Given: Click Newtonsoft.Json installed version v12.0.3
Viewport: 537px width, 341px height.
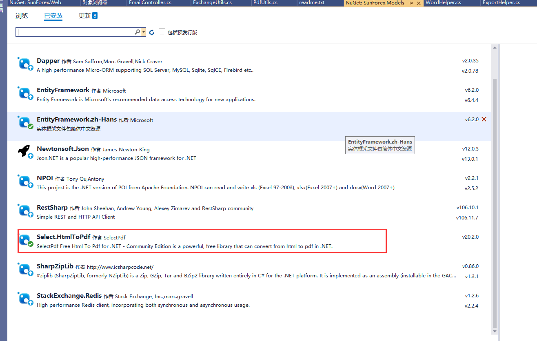Looking at the screenshot, I should click(470, 148).
